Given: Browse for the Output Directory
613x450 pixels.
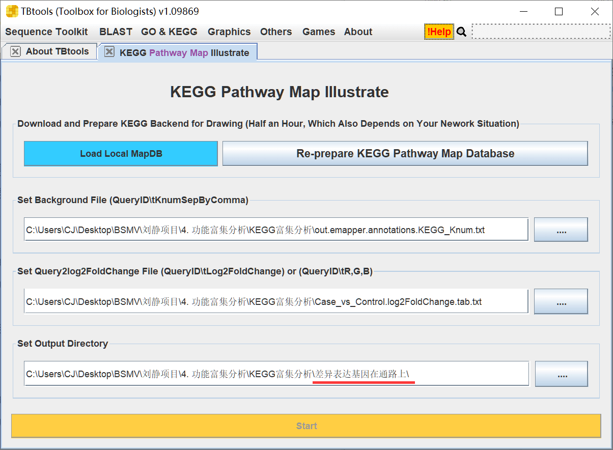Looking at the screenshot, I should click(x=562, y=374).
